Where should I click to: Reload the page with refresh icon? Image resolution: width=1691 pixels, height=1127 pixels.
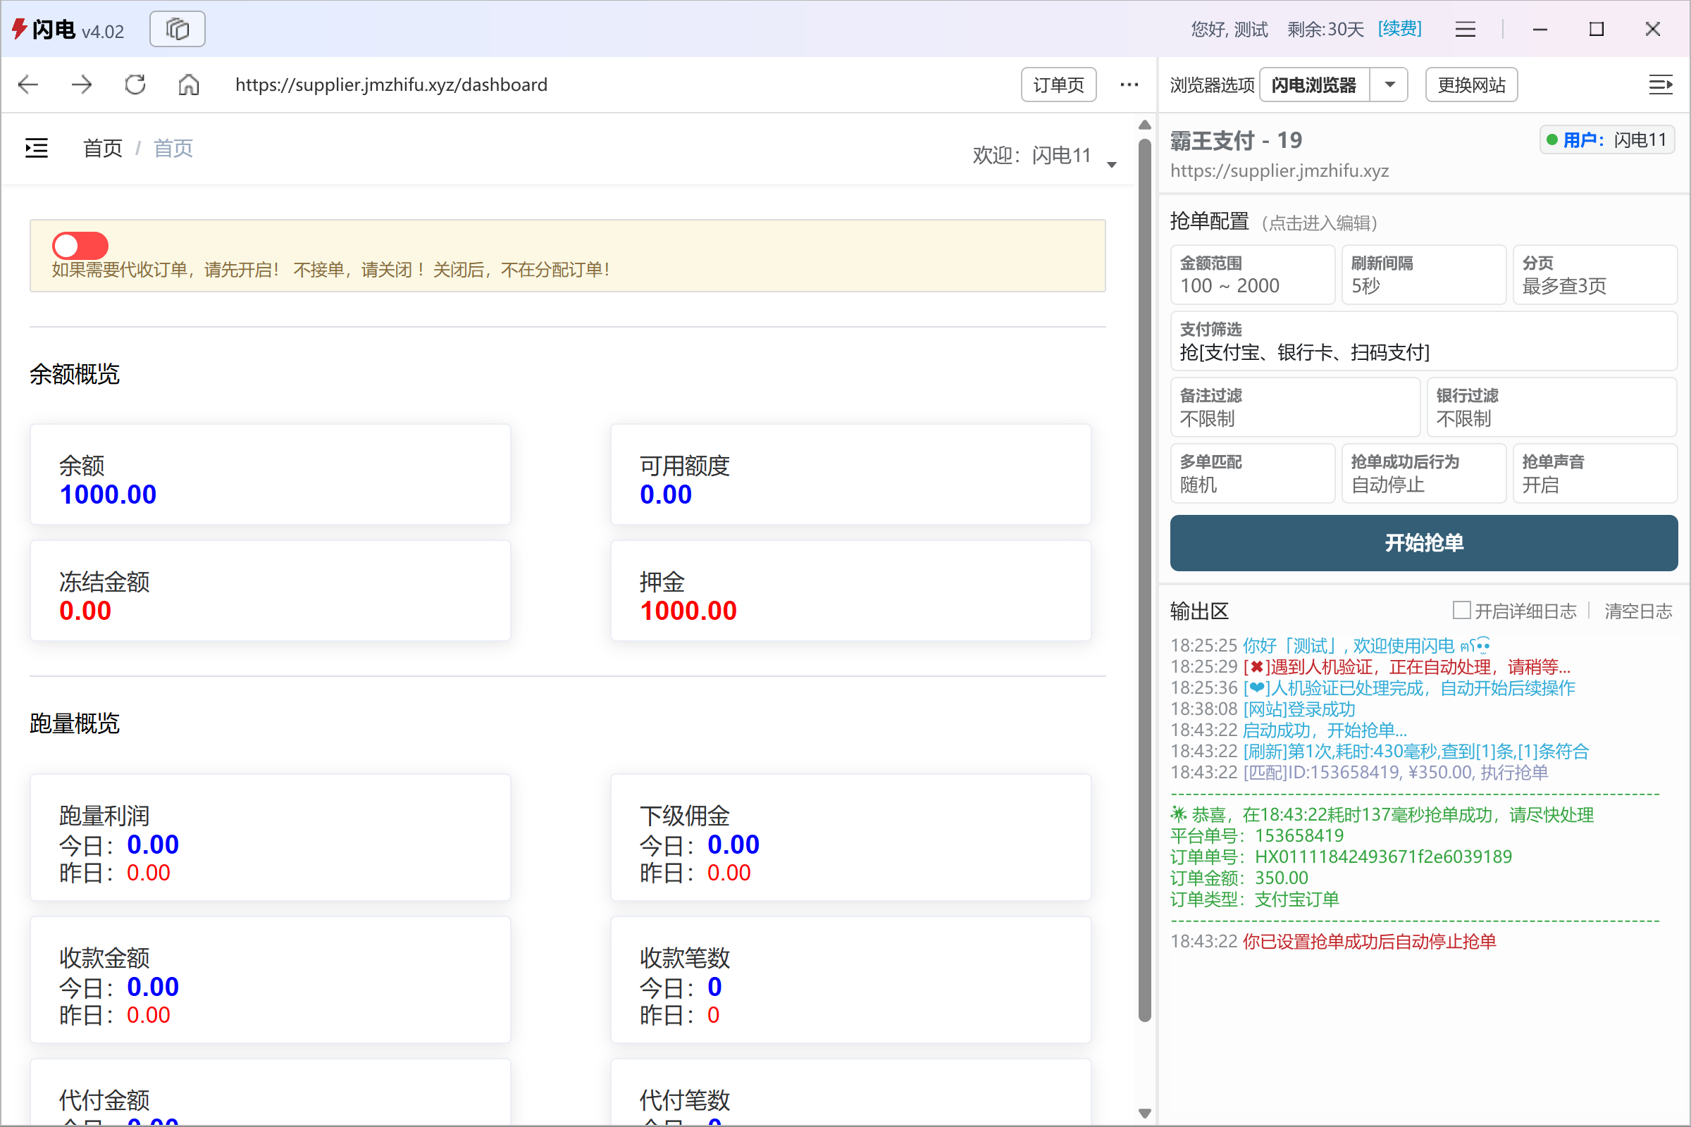pos(135,85)
